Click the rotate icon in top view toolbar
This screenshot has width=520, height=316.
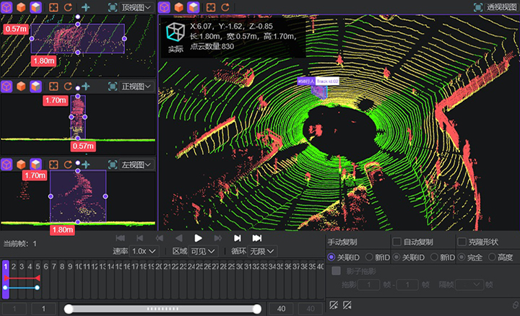click(68, 7)
